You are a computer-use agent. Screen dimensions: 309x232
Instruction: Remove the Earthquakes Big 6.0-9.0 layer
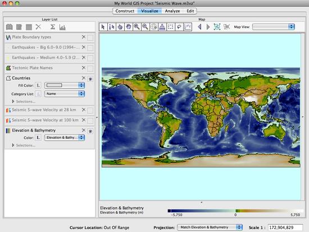(84, 47)
